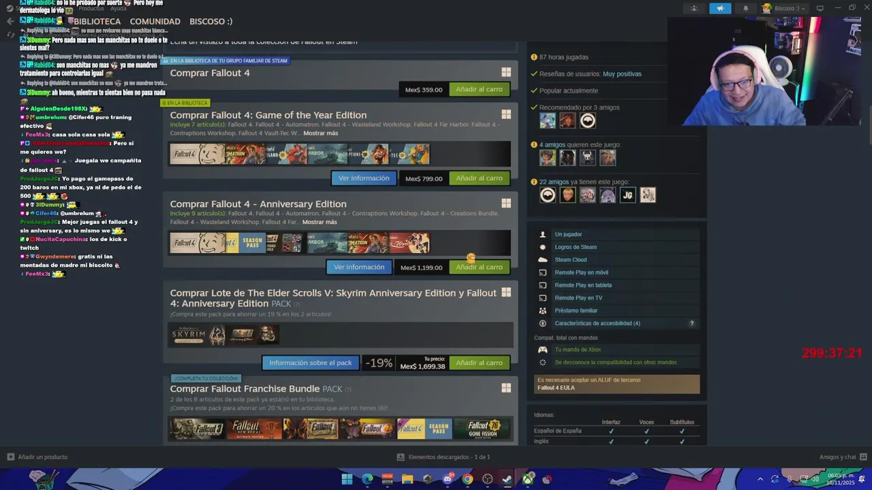
Task: Open Google Chrome from the taskbar
Action: (x=467, y=479)
